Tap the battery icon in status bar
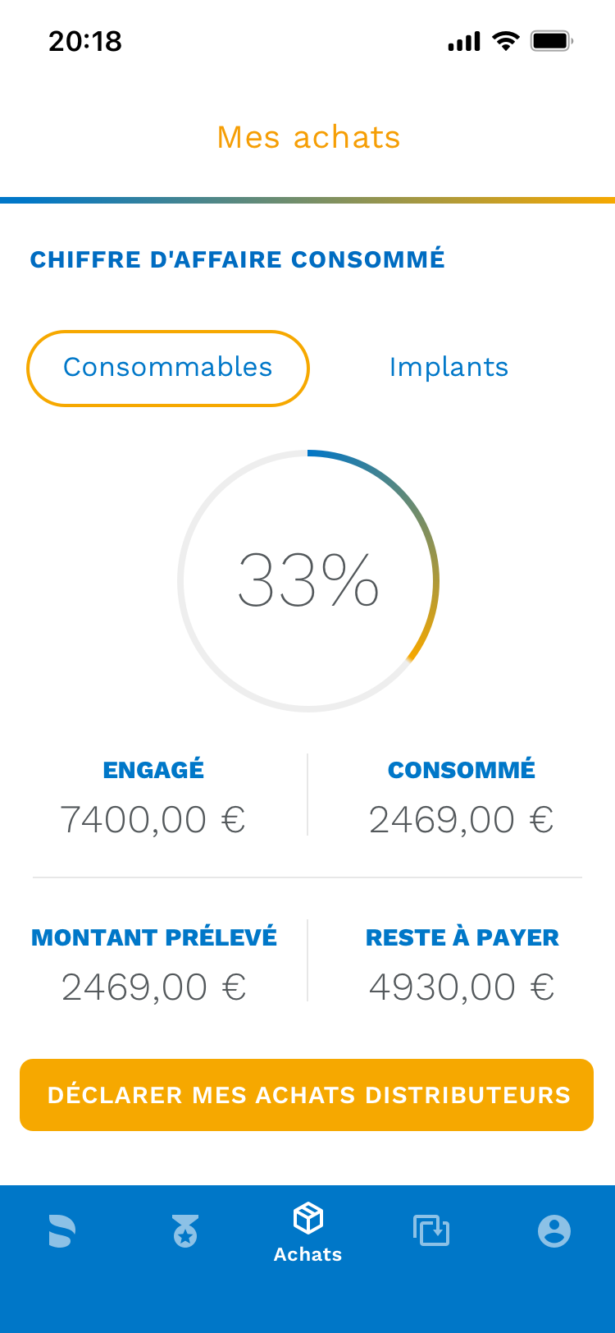 (551, 41)
